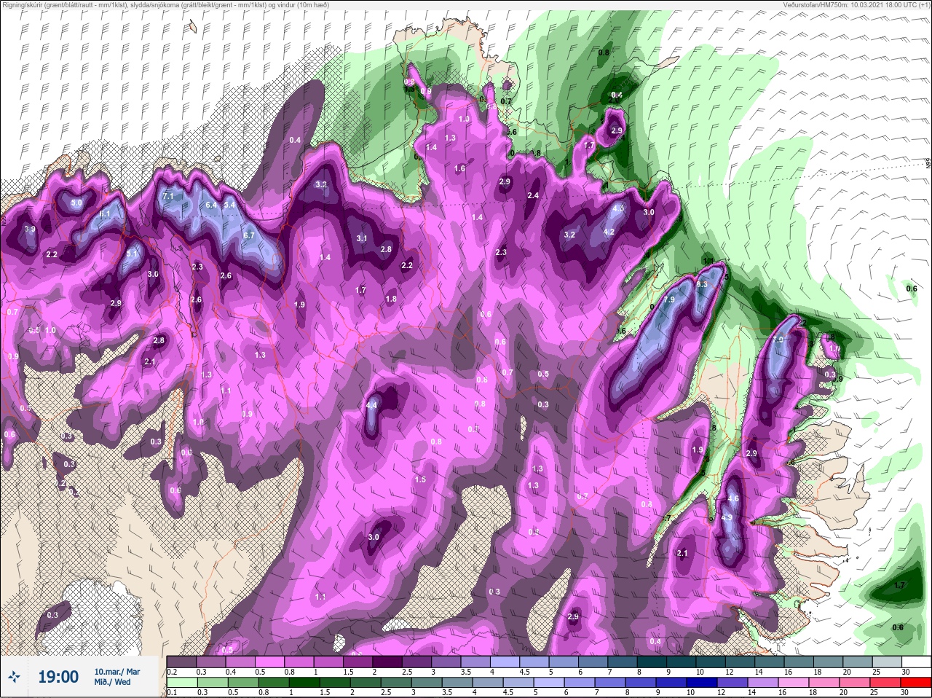This screenshot has height=698, width=932.
Task: Click the 'Mið./ Wed' weekday label
Action: 113,682
